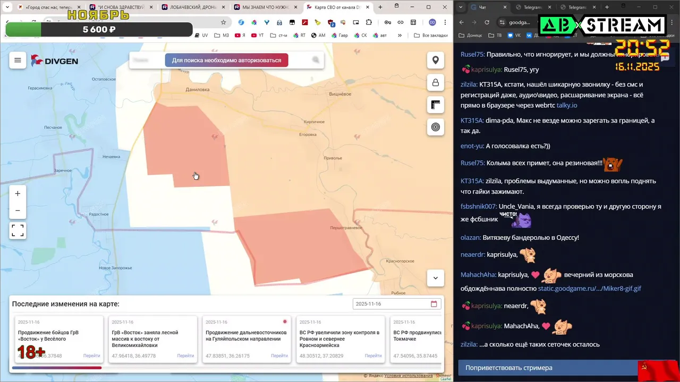This screenshot has width=680, height=382.
Task: Open the calendar date picker icon
Action: (434, 304)
